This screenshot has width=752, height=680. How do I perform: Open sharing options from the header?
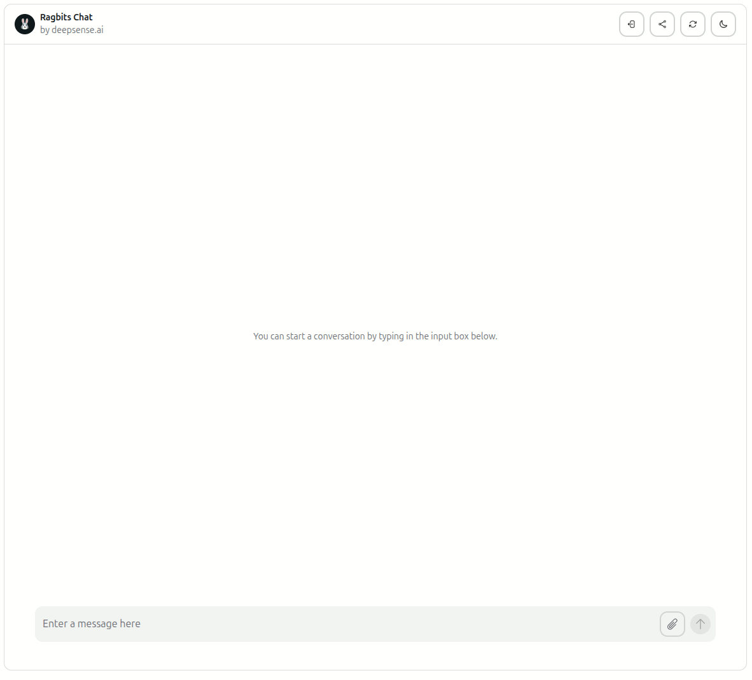[662, 24]
